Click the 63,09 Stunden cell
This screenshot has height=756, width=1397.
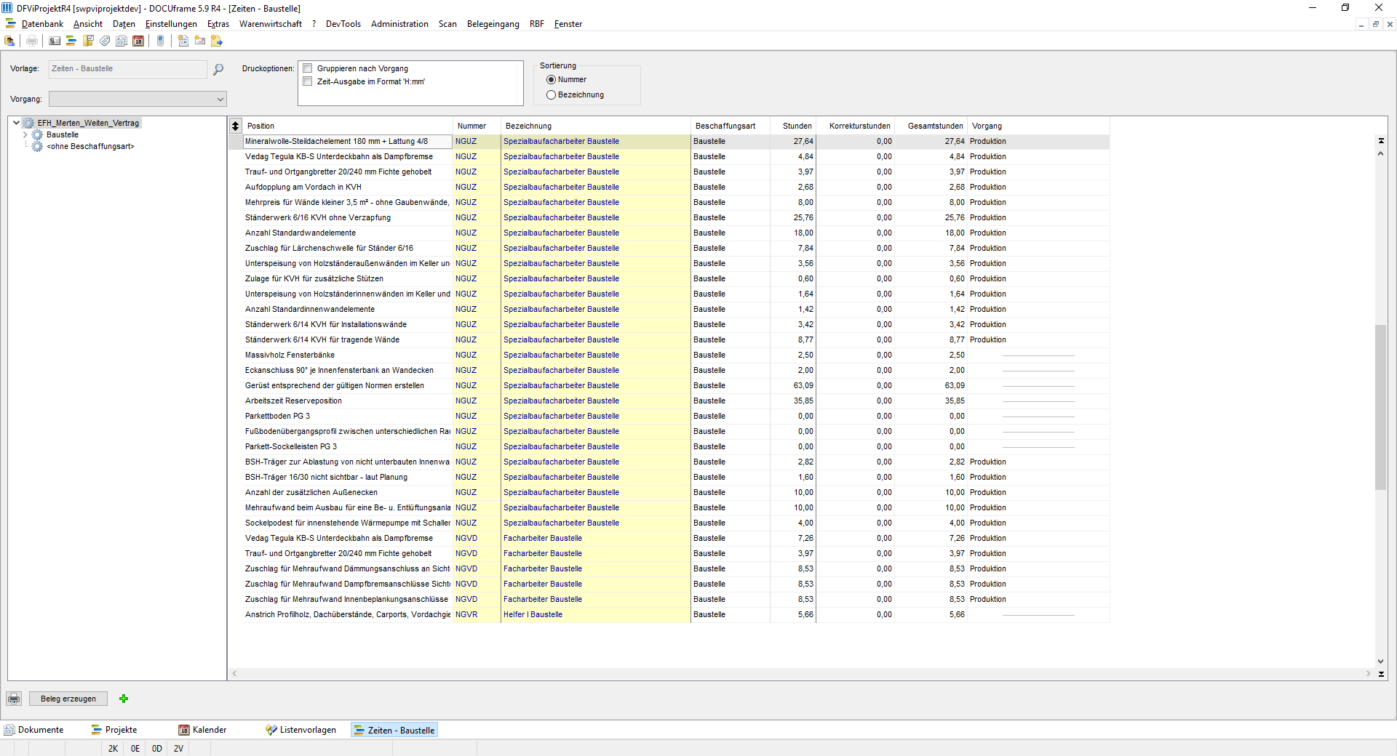coord(793,385)
